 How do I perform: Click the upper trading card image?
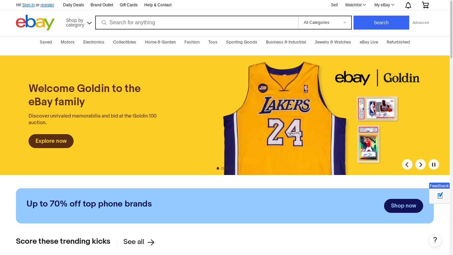click(377, 109)
